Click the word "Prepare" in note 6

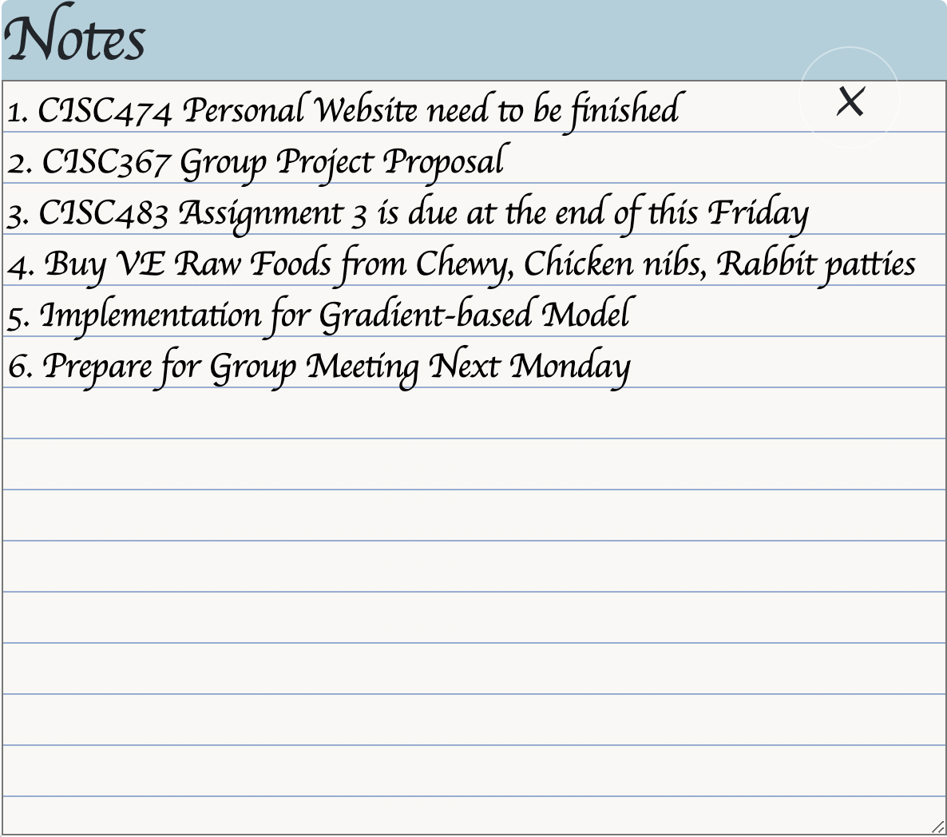[x=97, y=367]
